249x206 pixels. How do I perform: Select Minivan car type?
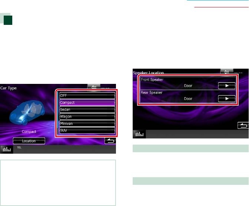click(87, 123)
